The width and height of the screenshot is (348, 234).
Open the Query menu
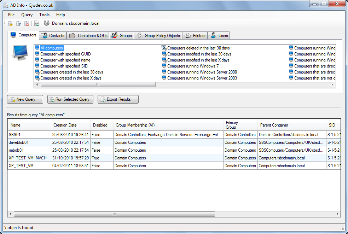[27, 15]
